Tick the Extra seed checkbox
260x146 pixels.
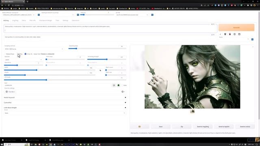(122, 85)
